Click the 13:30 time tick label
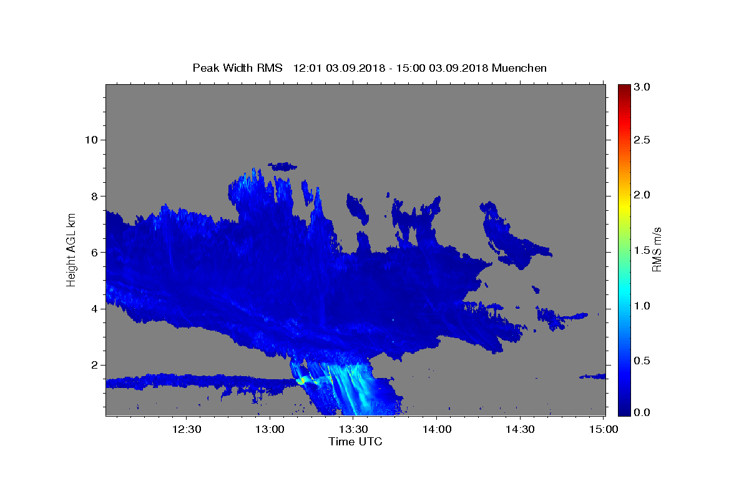This screenshot has width=749, height=499. point(353,429)
